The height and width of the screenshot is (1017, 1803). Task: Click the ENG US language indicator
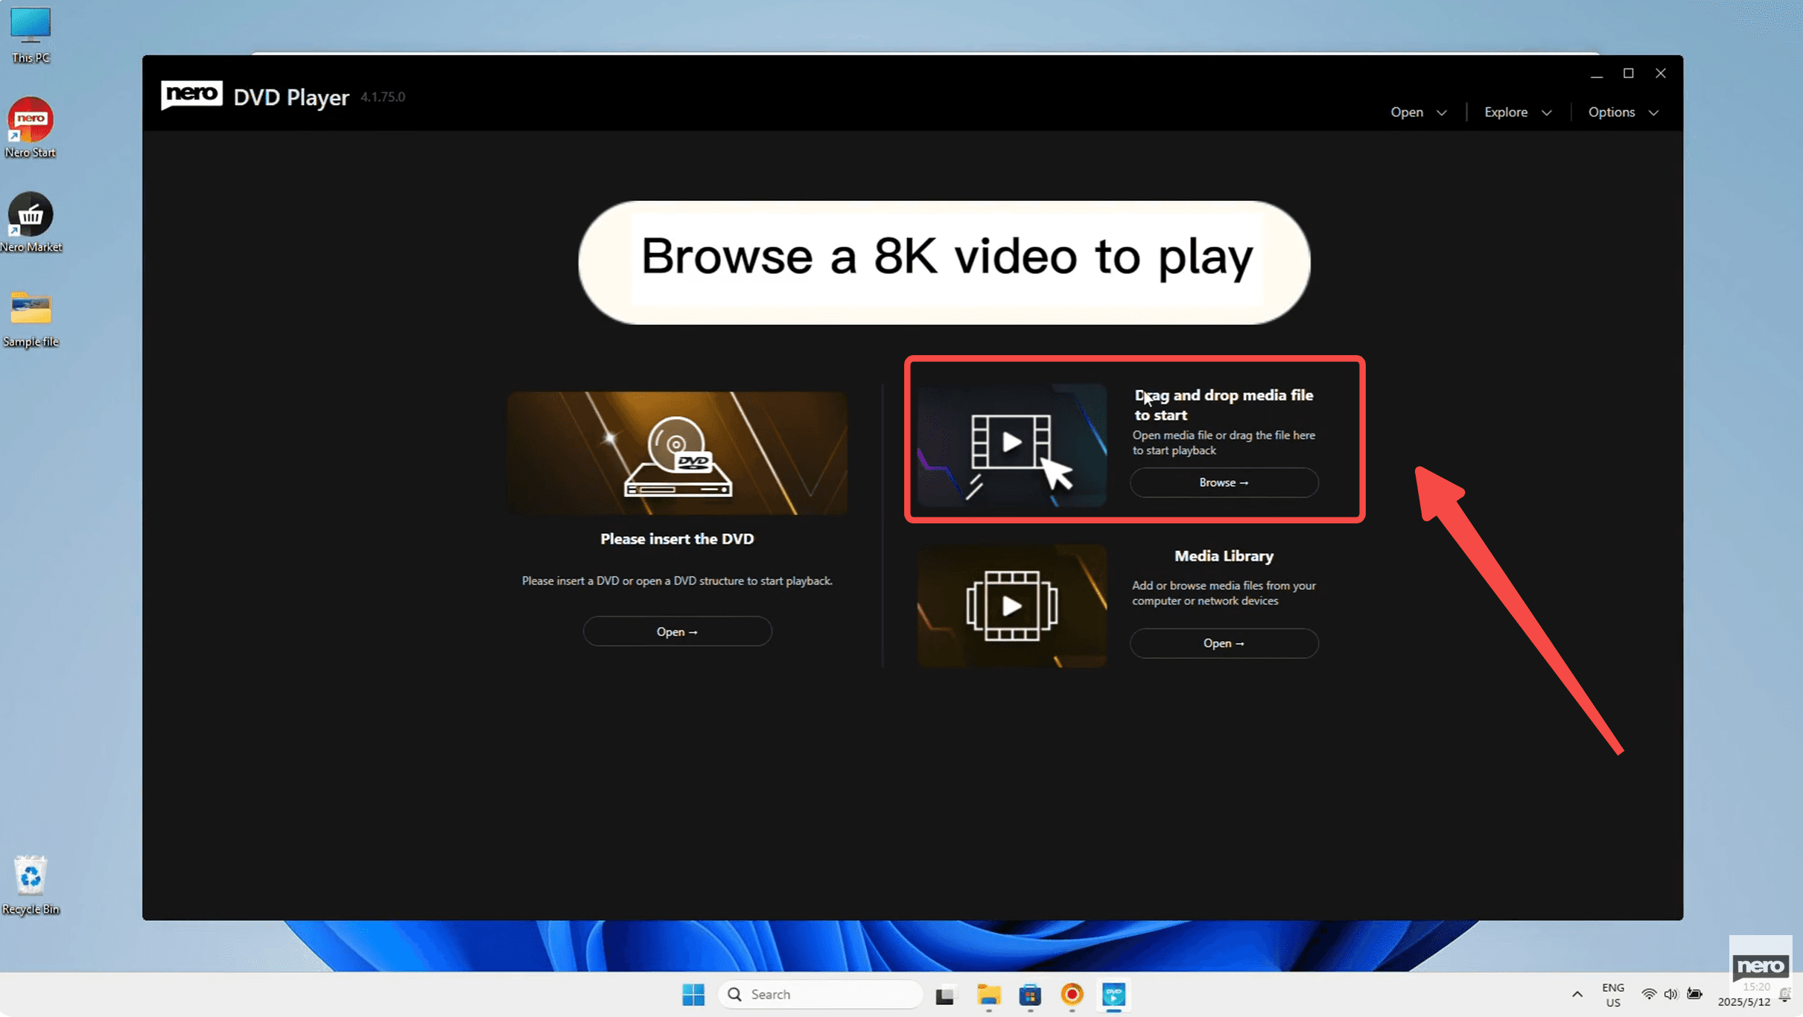click(1613, 995)
